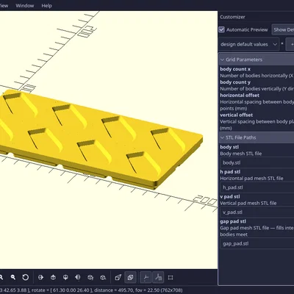This screenshot has height=294, width=294.
Task: Click the 'horizontal offset' parameter label
Action: (x=240, y=96)
